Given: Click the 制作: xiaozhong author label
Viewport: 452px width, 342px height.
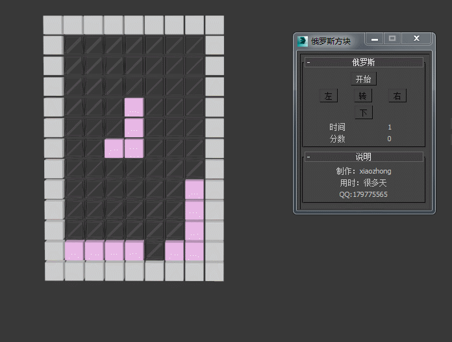Looking at the screenshot, I should click(x=363, y=171).
